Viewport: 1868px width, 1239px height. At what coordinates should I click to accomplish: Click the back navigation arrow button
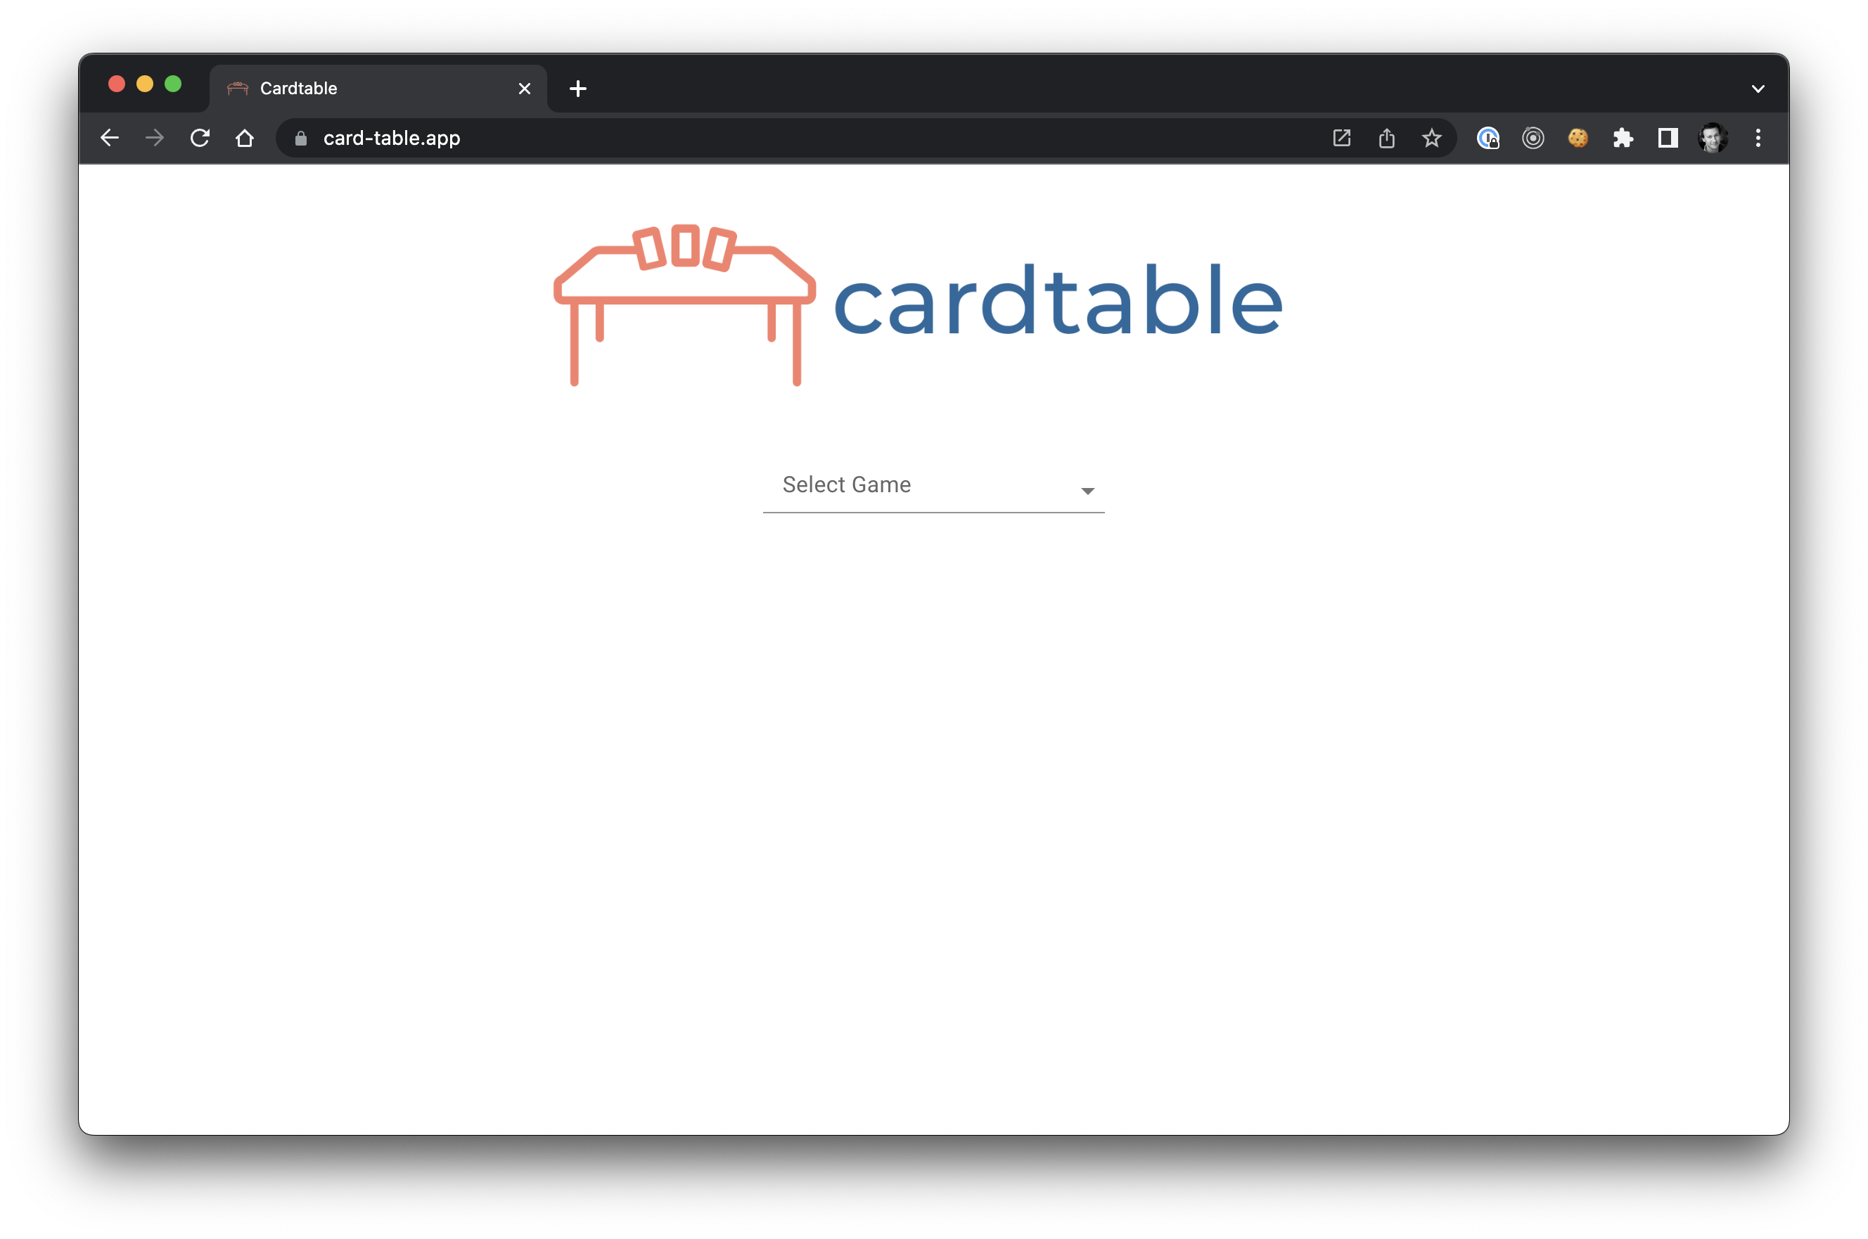tap(110, 137)
